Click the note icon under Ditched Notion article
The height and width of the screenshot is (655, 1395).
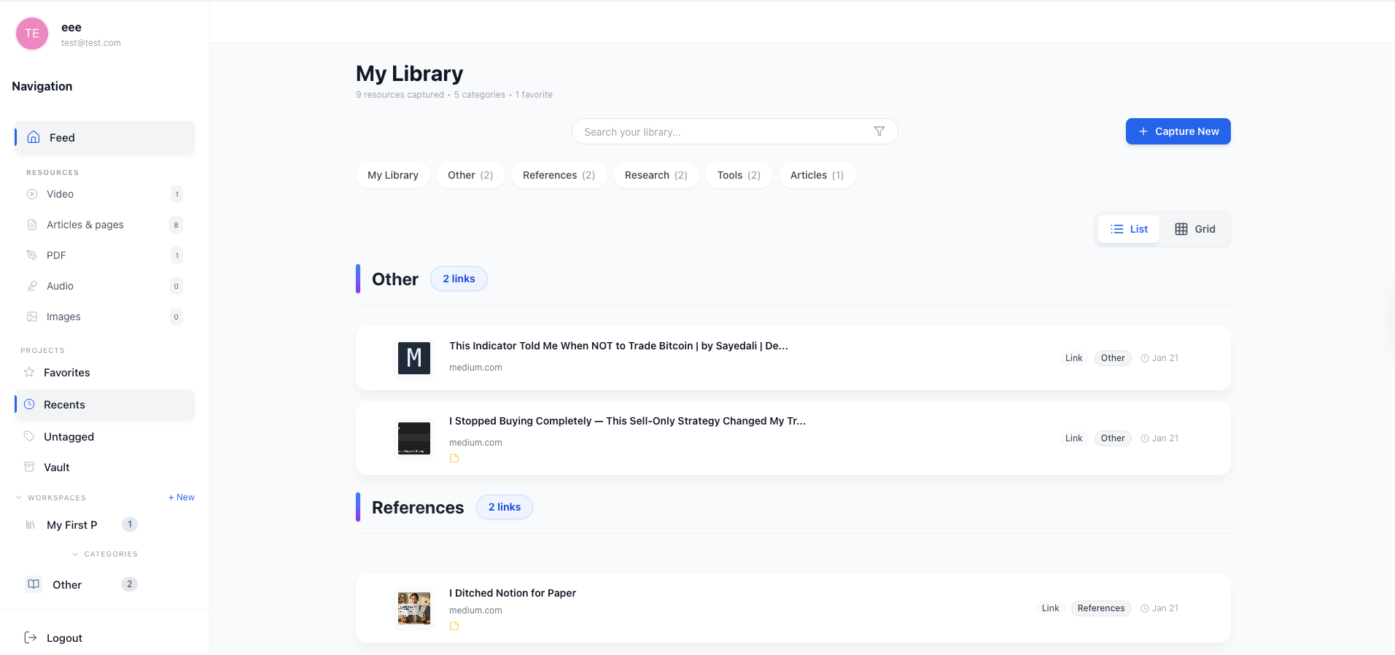point(454,627)
